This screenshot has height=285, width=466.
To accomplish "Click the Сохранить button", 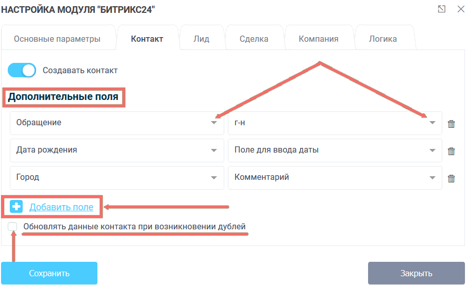I will tap(49, 273).
